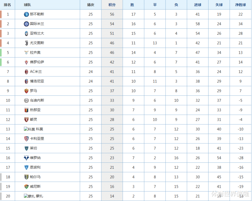Open the 乌迪内斯 Udinese team link
Screen dimensions: 252x201
(37, 100)
